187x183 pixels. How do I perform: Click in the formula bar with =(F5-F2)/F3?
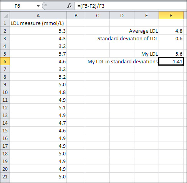pyautogui.click(x=130, y=6)
